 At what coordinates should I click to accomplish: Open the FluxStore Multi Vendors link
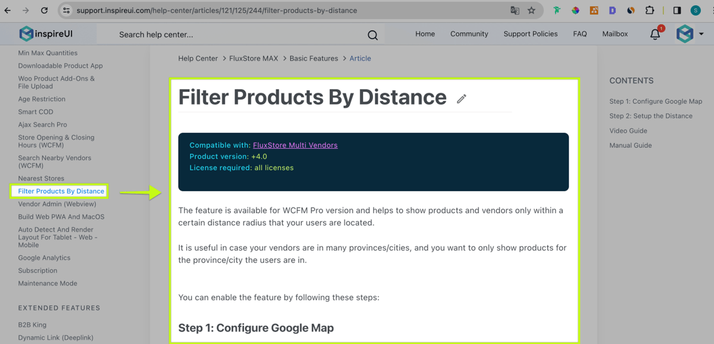(x=295, y=145)
